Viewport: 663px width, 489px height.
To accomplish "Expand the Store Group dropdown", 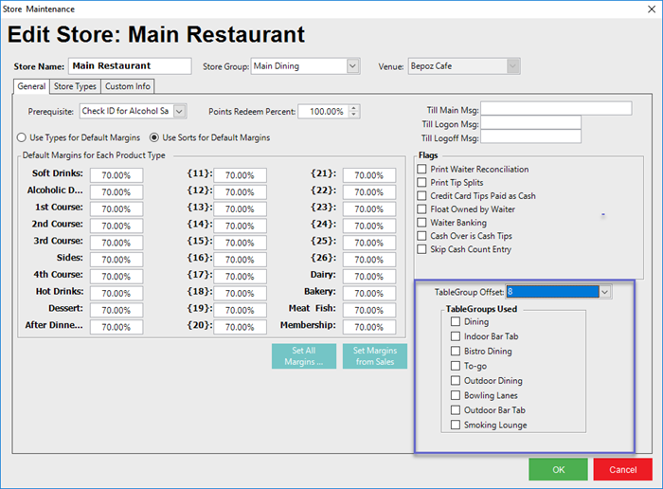I will tap(352, 66).
